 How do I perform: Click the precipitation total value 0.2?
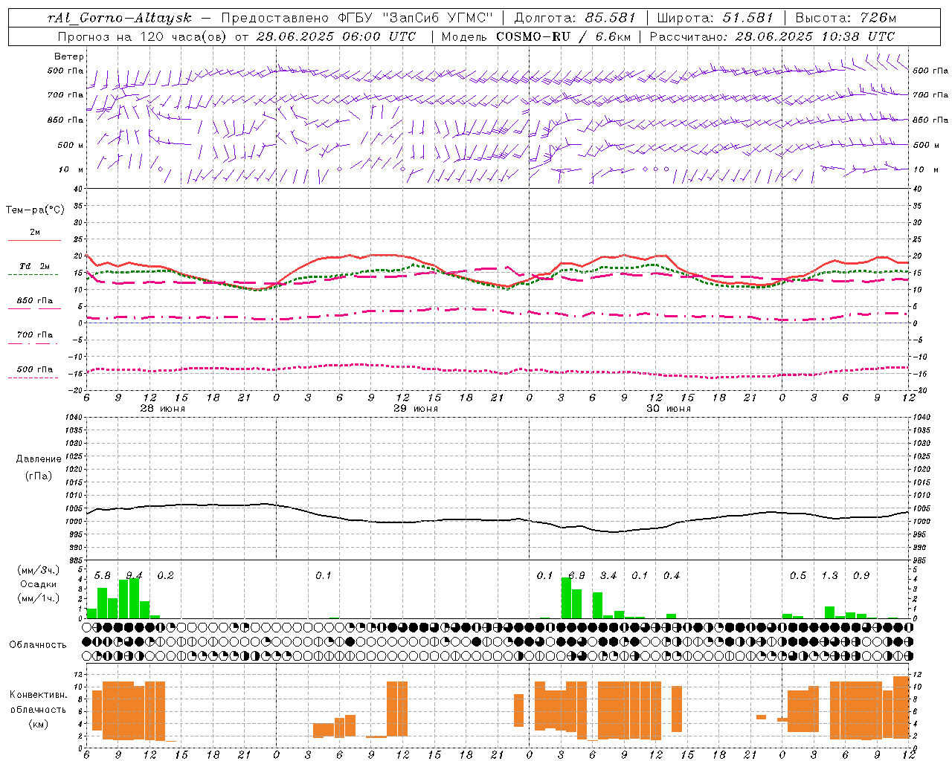(165, 576)
